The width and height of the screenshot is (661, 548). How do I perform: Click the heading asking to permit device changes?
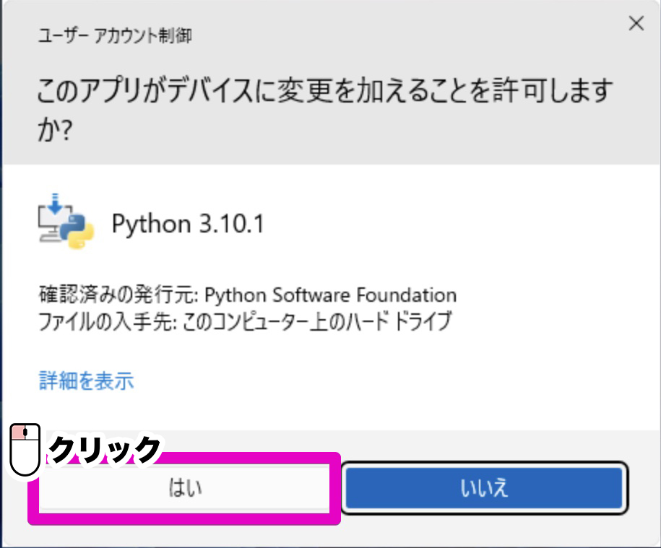[x=325, y=92]
